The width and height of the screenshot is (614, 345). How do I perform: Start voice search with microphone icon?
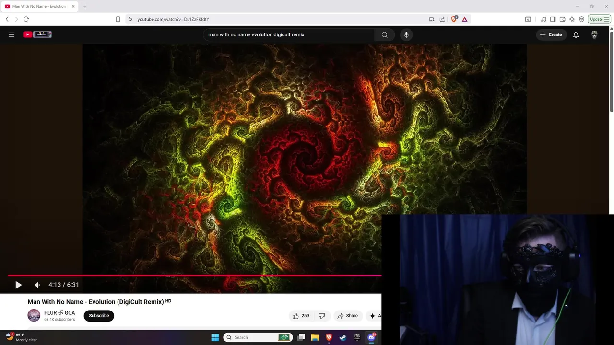(x=406, y=34)
